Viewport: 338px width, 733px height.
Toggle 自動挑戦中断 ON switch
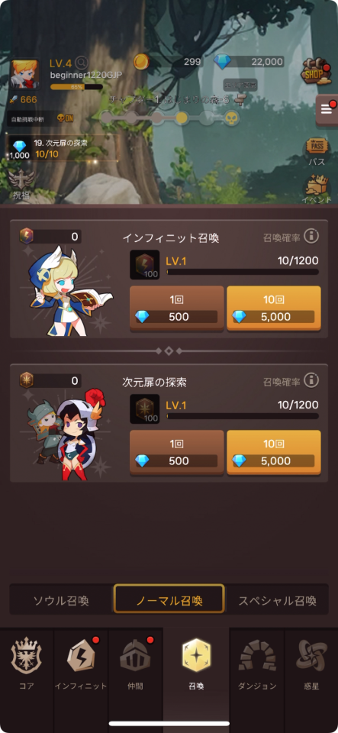point(64,118)
